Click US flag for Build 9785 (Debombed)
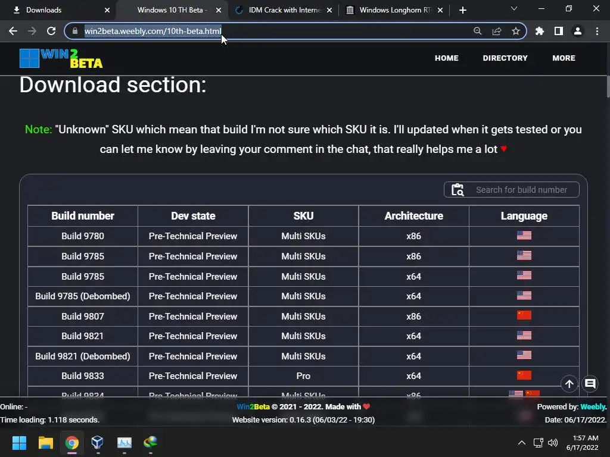 point(524,295)
